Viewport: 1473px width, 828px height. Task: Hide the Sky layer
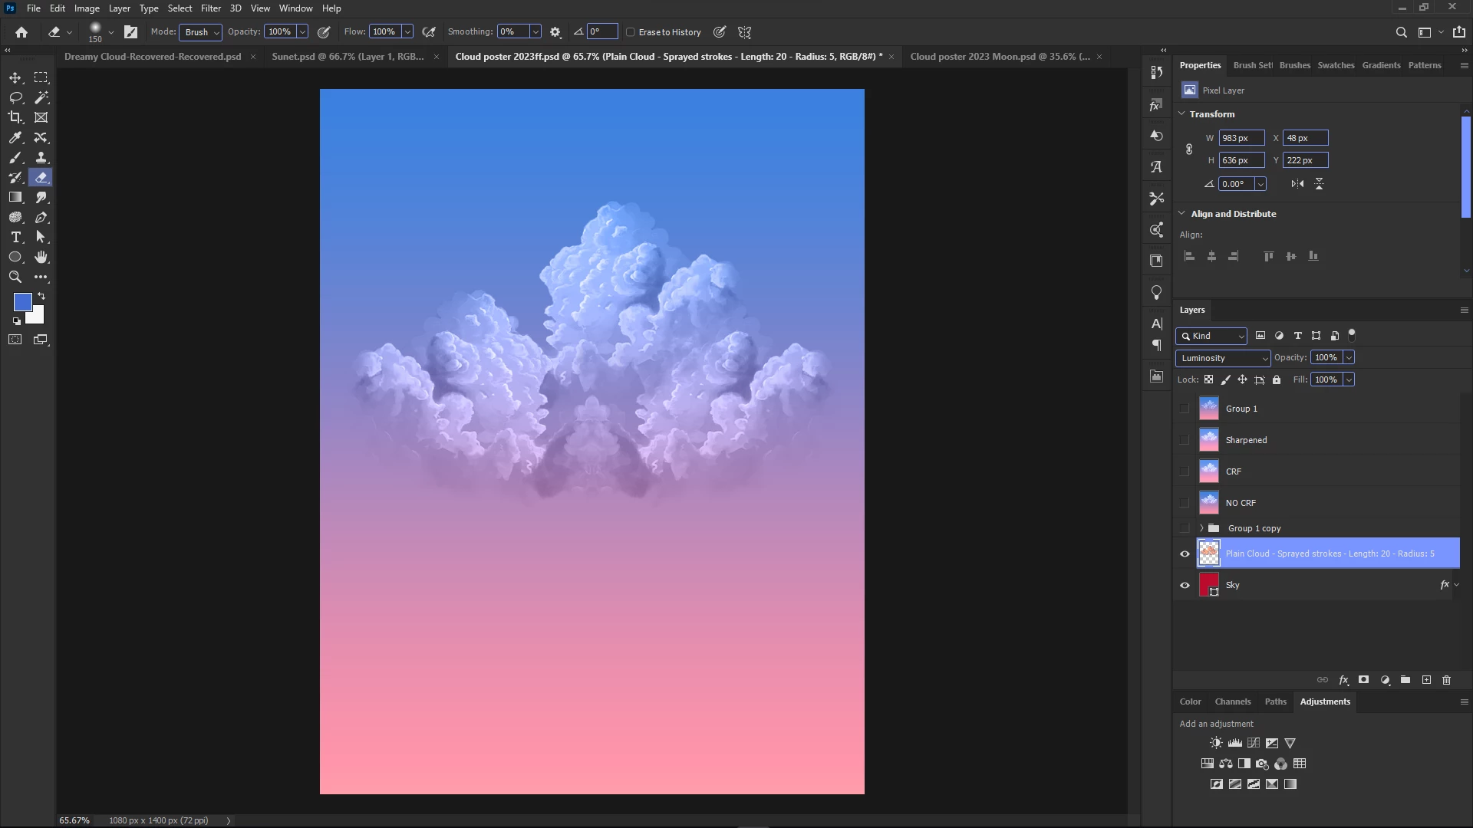tap(1185, 585)
